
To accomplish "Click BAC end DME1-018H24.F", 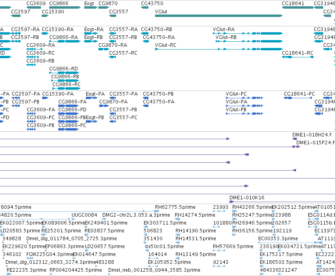I will pos(294,139).
